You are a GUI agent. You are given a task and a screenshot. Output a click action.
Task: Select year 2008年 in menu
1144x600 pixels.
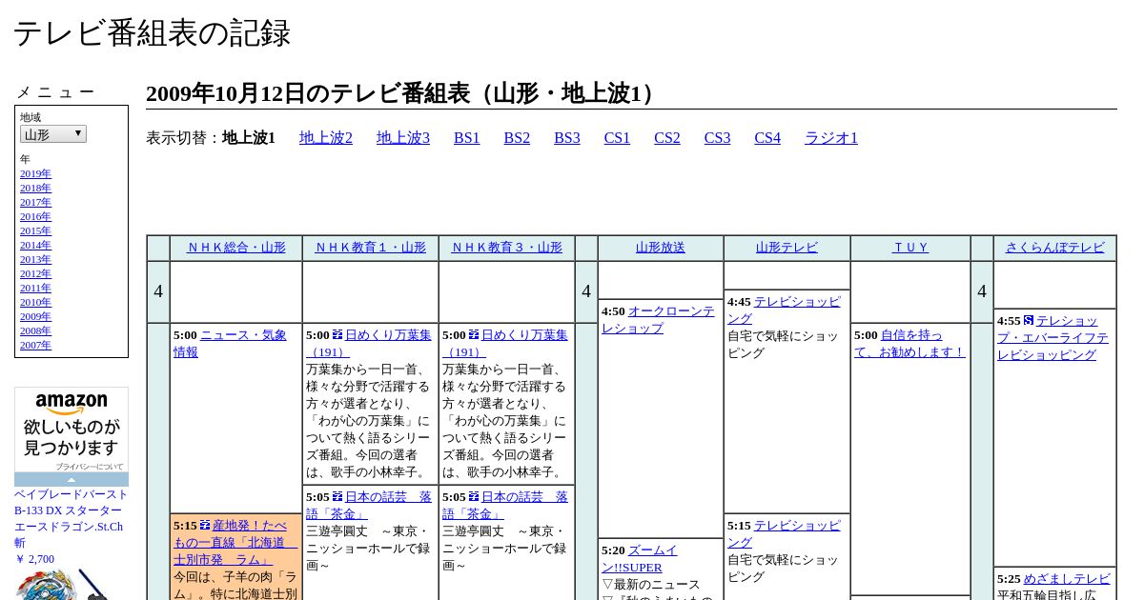[35, 331]
